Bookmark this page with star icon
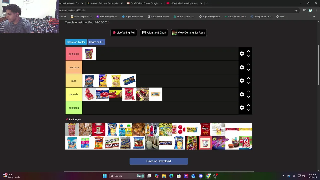 296,10
